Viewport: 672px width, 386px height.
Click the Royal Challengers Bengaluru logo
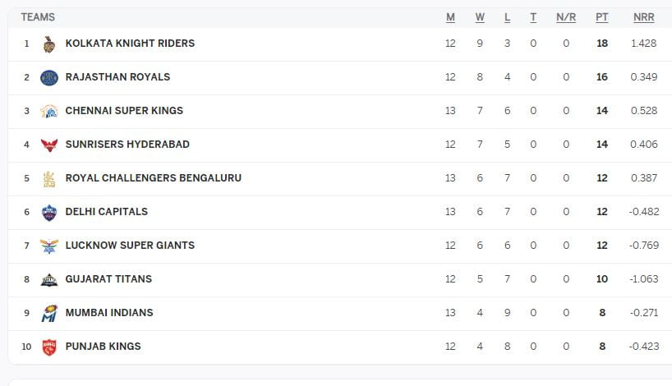click(49, 179)
